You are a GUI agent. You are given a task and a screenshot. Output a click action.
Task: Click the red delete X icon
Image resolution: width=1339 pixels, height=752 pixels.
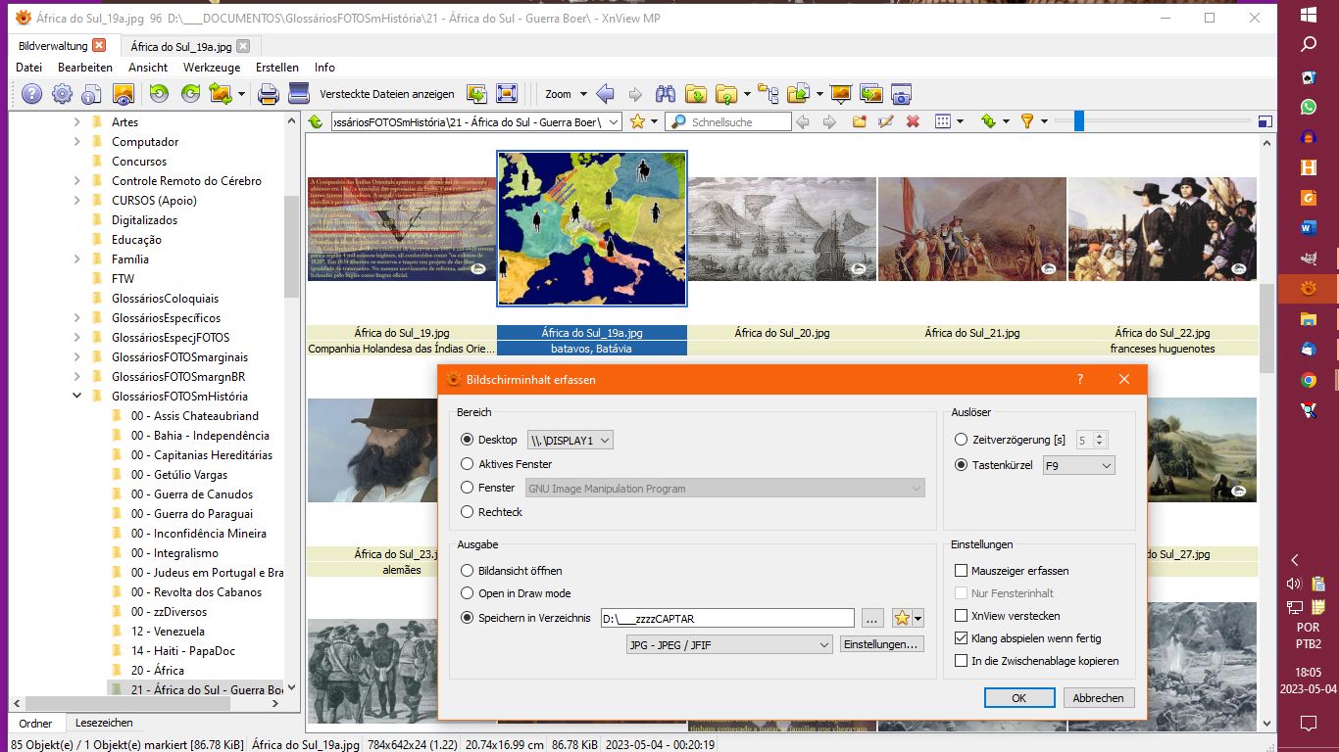(x=913, y=121)
